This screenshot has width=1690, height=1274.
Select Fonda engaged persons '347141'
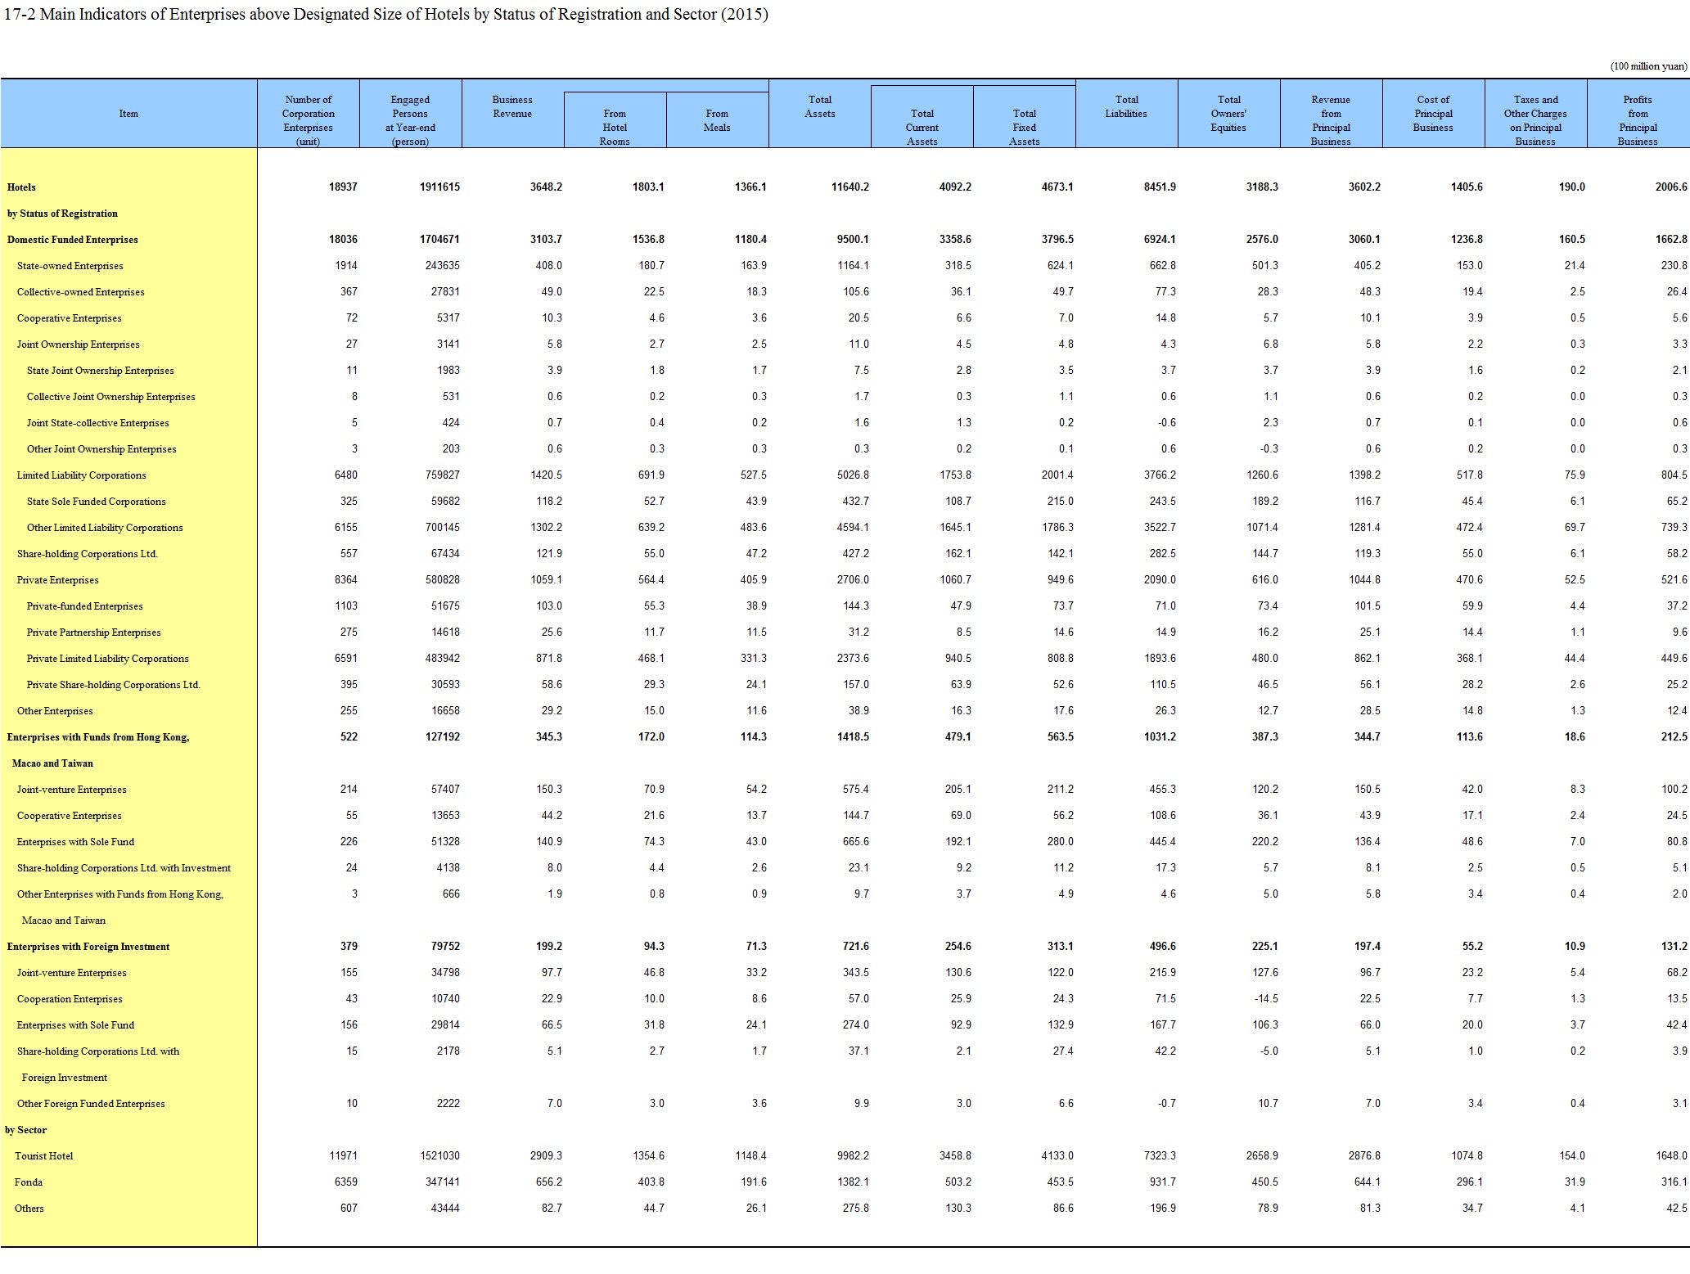[443, 1182]
